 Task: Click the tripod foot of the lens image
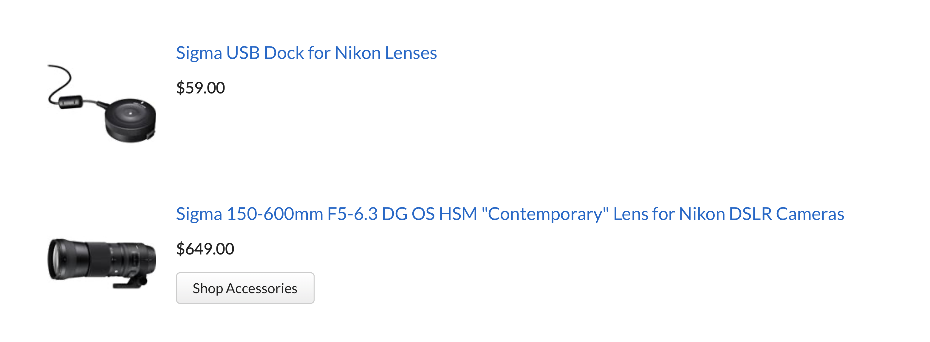tap(130, 283)
